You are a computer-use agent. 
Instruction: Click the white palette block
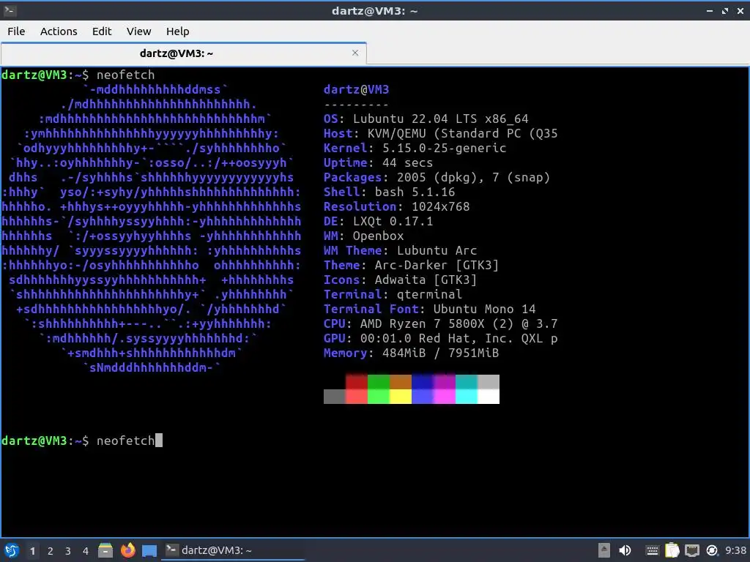pyautogui.click(x=489, y=397)
